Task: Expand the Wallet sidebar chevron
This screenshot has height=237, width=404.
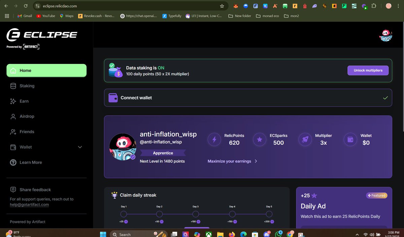Action: 80,147
